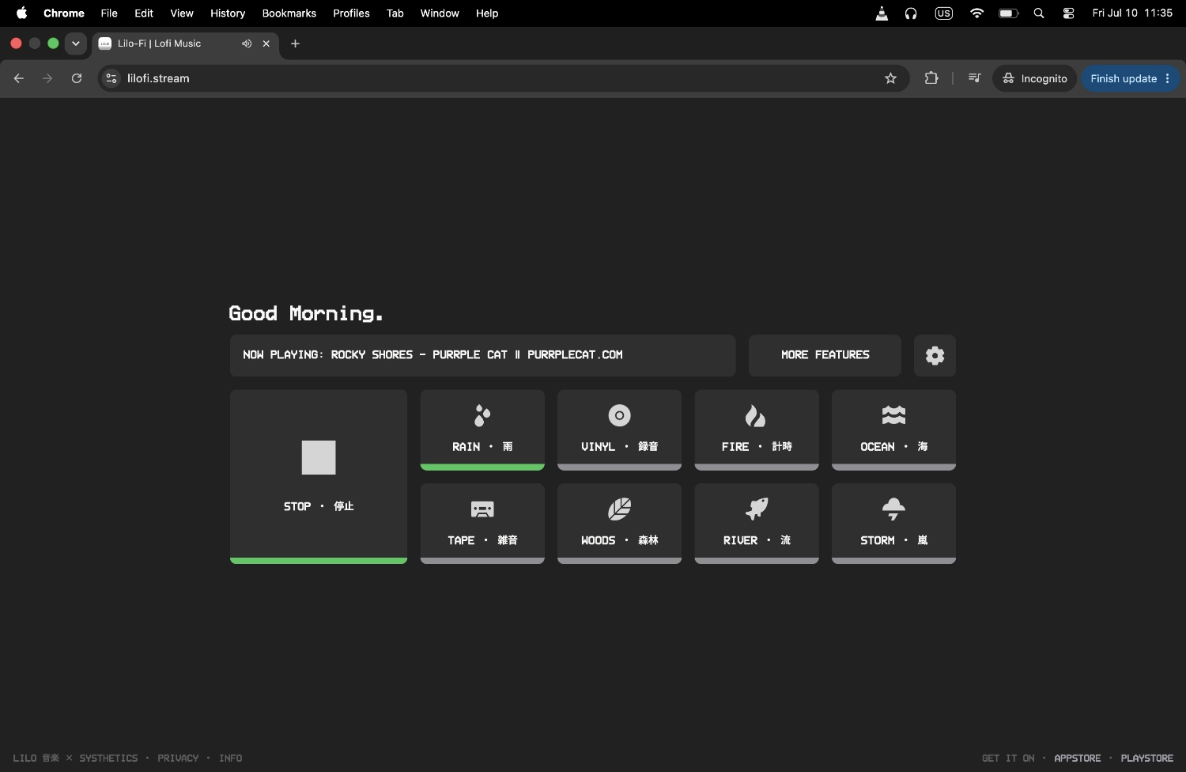
Task: Click the VLC cone menu bar icon
Action: click(x=882, y=13)
